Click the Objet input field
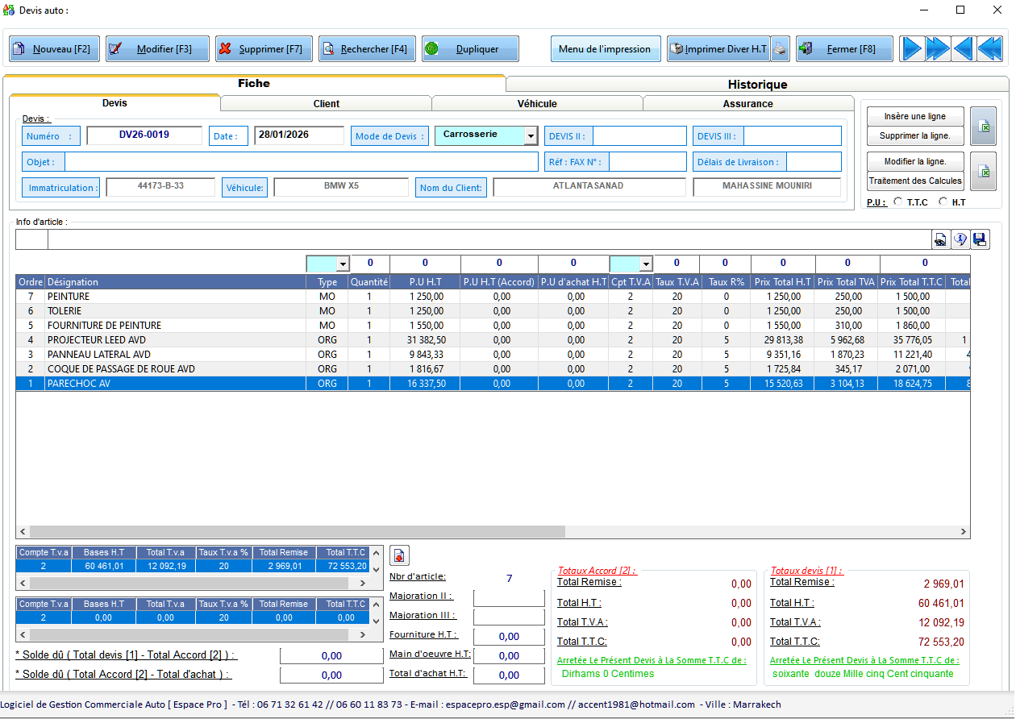 (302, 162)
